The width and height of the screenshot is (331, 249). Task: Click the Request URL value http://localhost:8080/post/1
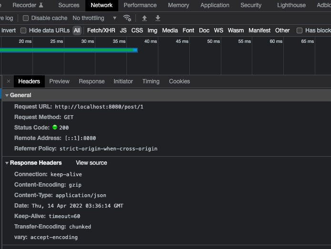pyautogui.click(x=99, y=107)
